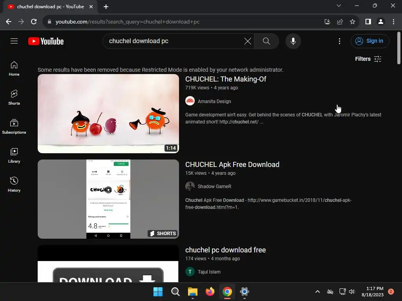Open a new browser tab
The image size is (402, 301).
click(x=106, y=7)
